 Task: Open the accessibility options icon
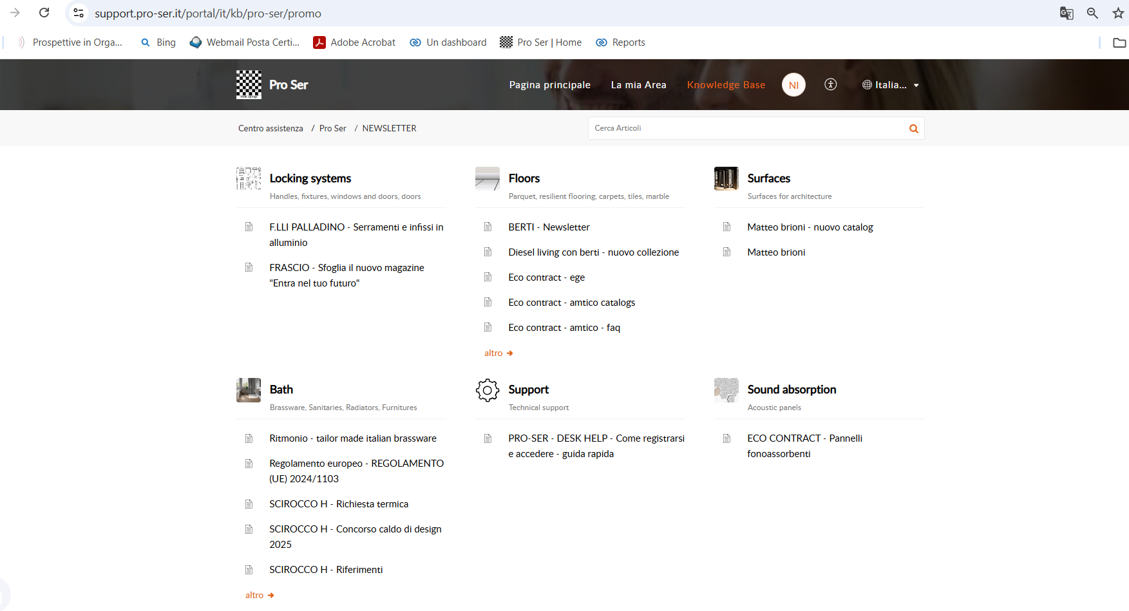pos(831,84)
